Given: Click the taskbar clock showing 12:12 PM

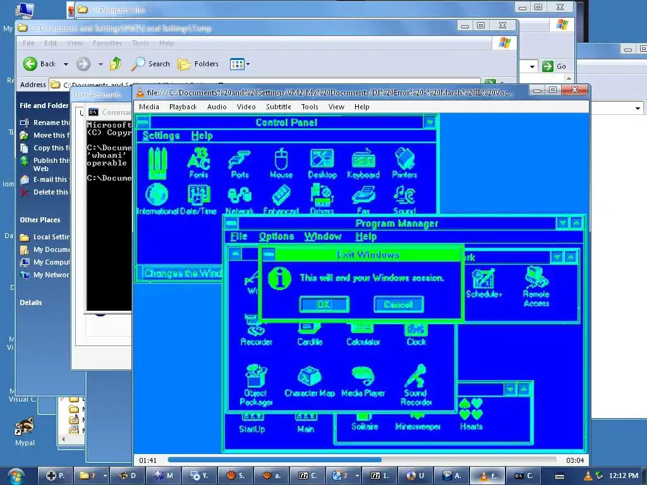Looking at the screenshot, I should [623, 476].
